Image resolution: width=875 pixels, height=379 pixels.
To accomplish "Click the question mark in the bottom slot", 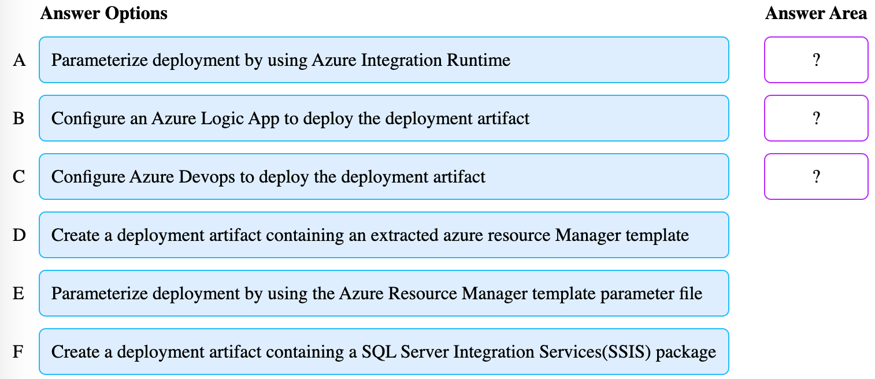I will [816, 177].
